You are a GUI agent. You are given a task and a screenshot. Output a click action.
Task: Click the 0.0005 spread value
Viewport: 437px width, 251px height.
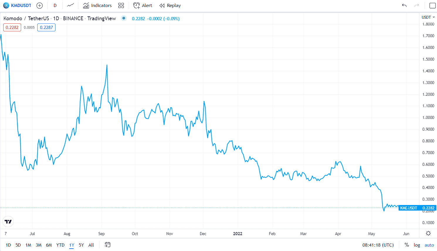[29, 28]
